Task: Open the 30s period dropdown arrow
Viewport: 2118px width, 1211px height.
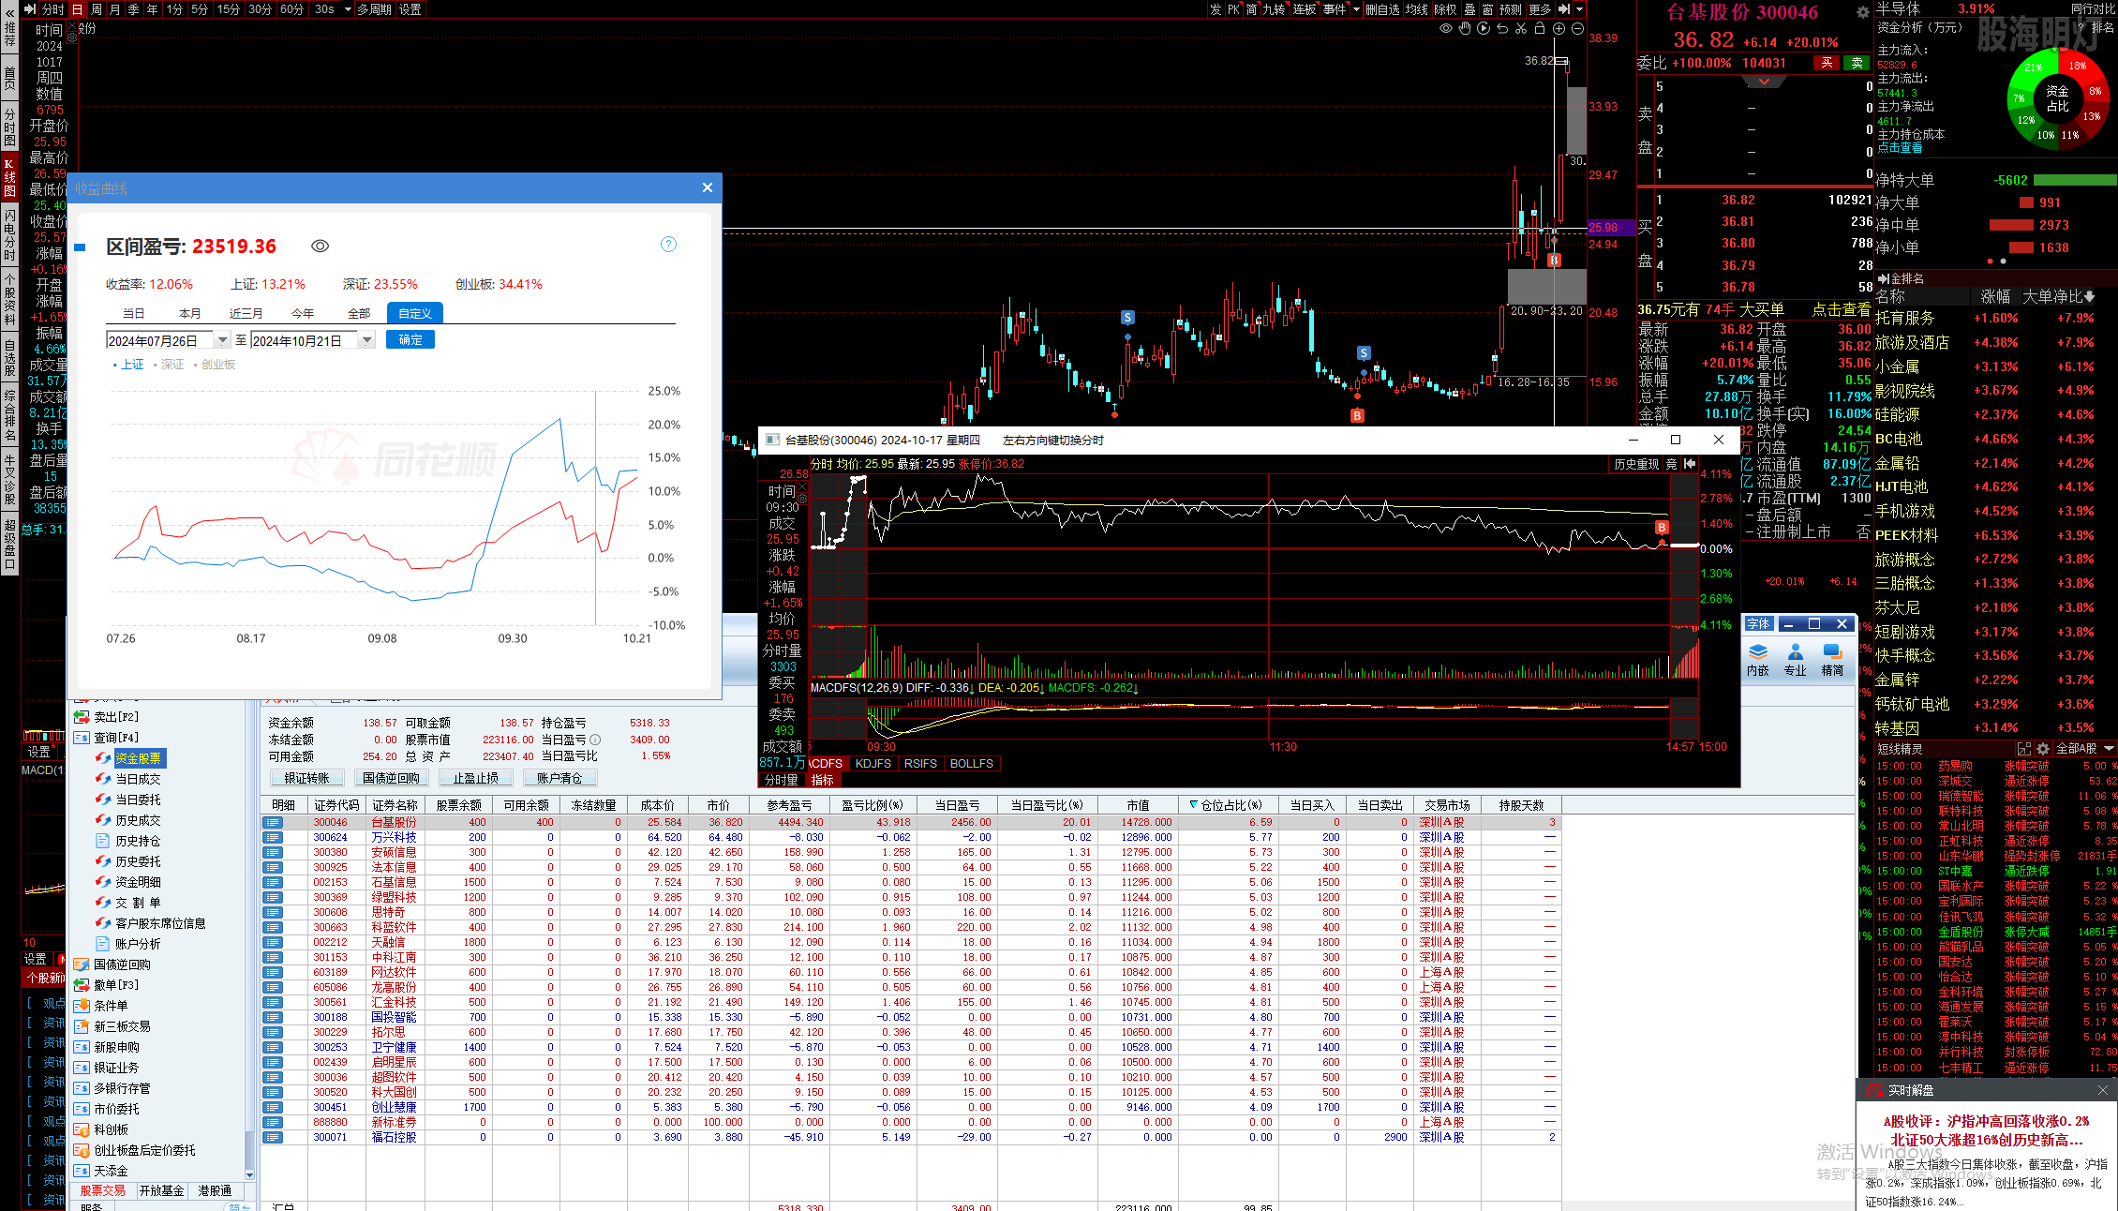Action: (x=348, y=9)
